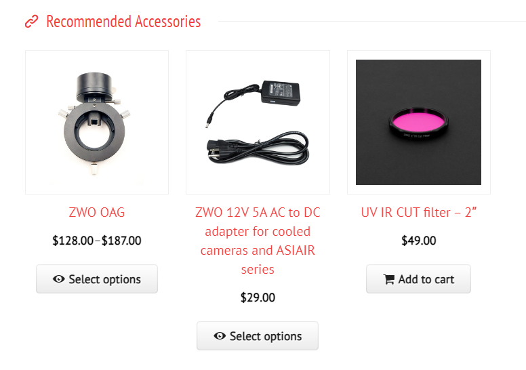Screen dimensions: 526x370
Task: Click the $187.00 maximum price of ZWO OAG
Action: click(122, 241)
